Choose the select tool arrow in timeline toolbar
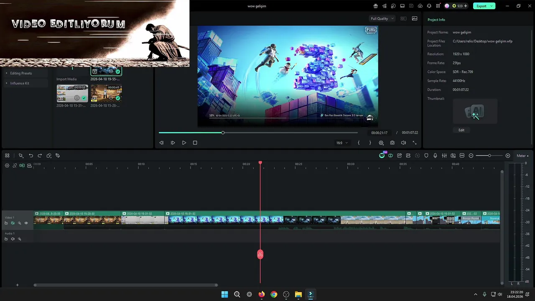This screenshot has width=535, height=301. click(20, 156)
